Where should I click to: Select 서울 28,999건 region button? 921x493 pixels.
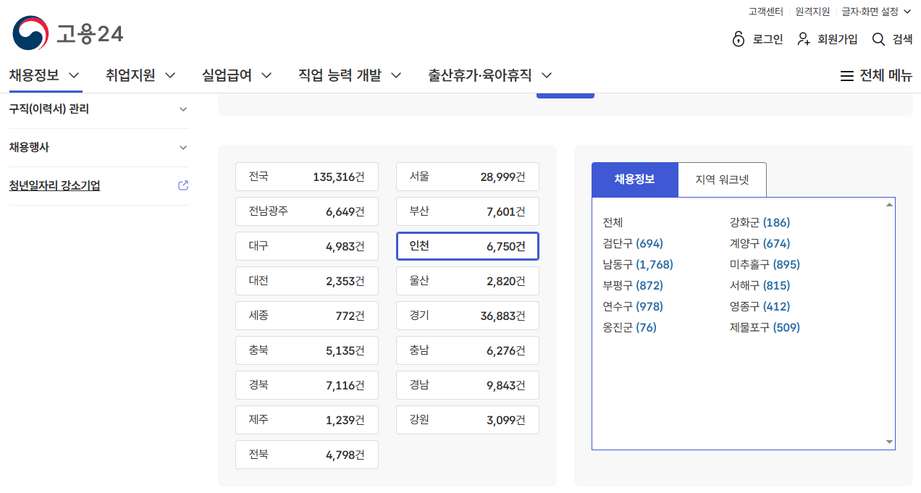coord(468,177)
